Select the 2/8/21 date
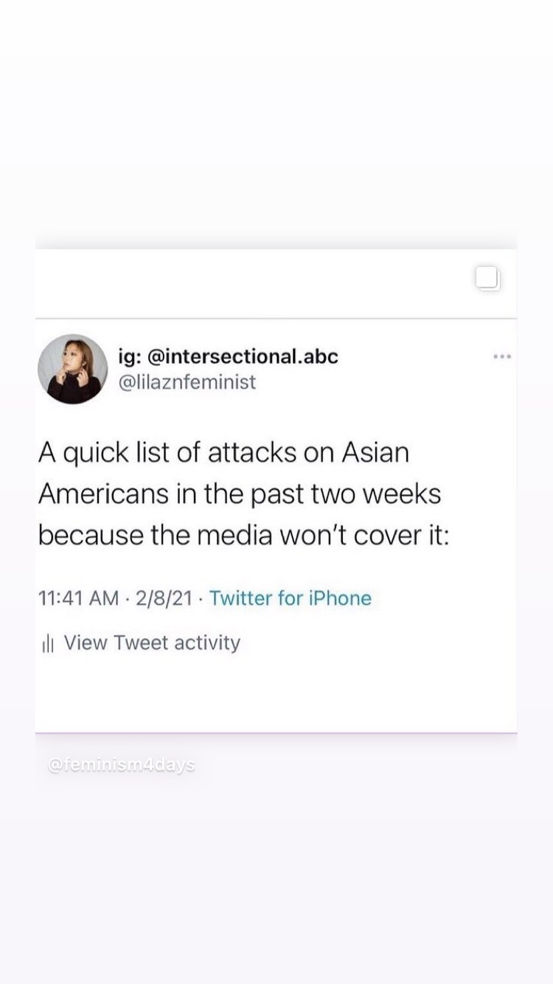This screenshot has width=553, height=984. (164, 598)
